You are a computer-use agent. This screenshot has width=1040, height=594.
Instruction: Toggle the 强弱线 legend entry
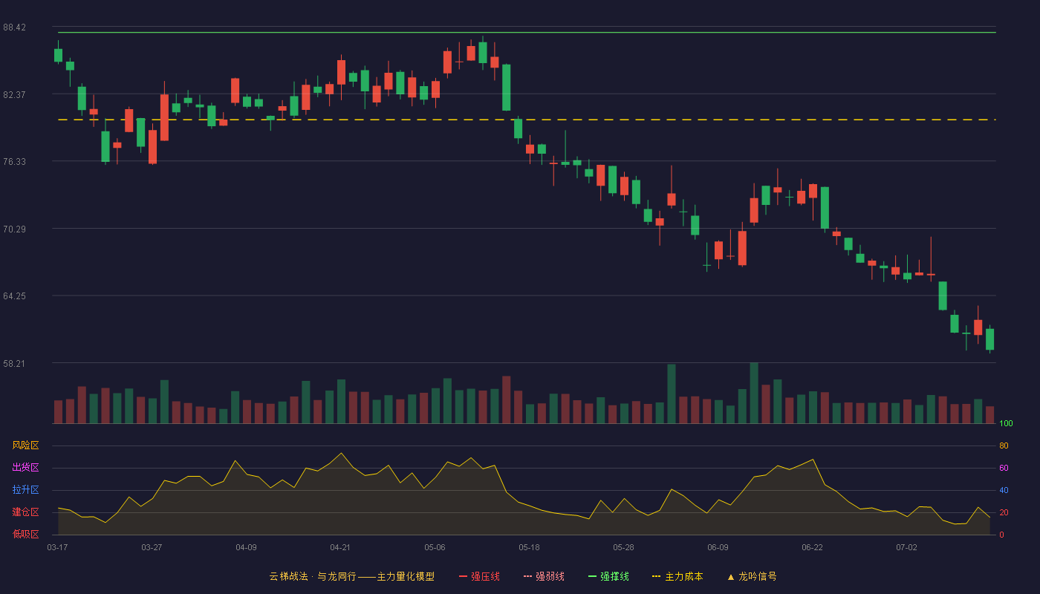pyautogui.click(x=544, y=576)
